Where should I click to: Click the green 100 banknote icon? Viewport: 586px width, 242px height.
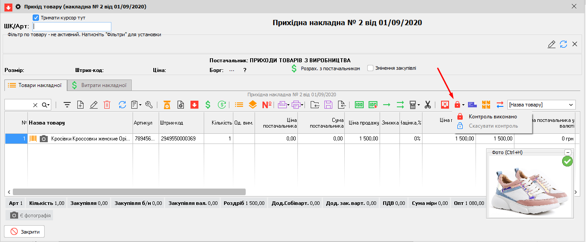(359, 105)
